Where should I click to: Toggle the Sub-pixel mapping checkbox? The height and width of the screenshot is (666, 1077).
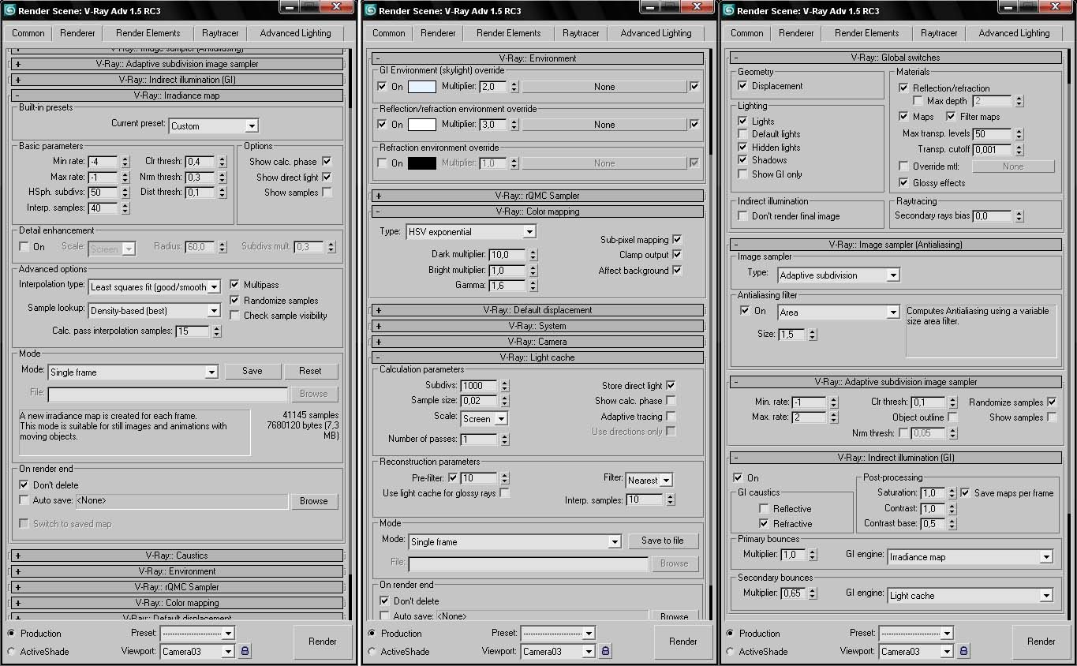click(x=677, y=239)
